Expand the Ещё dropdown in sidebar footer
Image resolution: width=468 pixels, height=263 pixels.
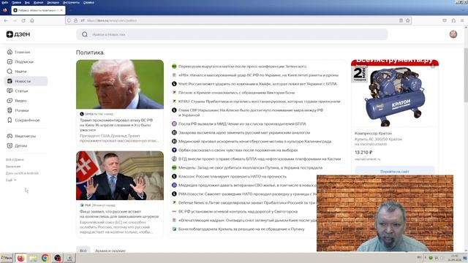pos(11,180)
